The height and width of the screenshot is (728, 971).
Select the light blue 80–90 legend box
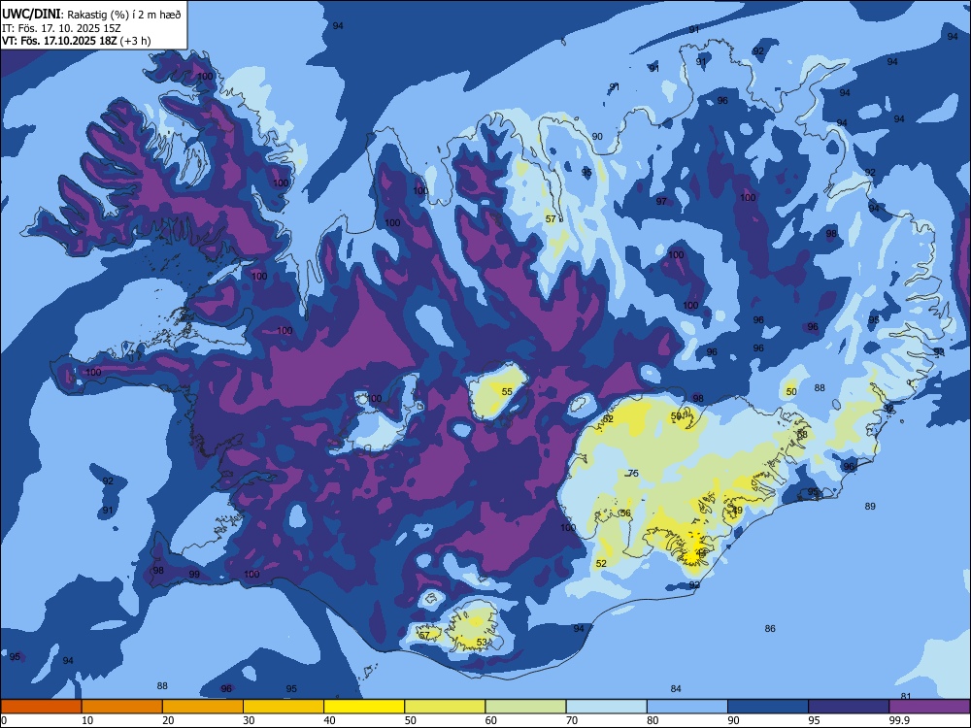pos(687,707)
